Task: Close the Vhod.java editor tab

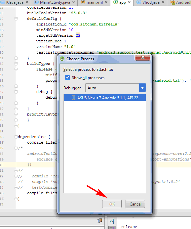Action: 163,2
